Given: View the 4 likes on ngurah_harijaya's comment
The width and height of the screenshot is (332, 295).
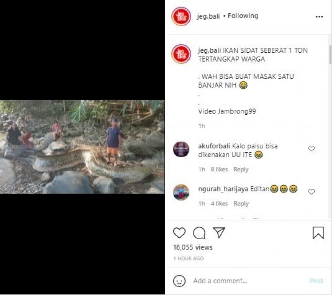Looking at the screenshot, I should pyautogui.click(x=219, y=204).
